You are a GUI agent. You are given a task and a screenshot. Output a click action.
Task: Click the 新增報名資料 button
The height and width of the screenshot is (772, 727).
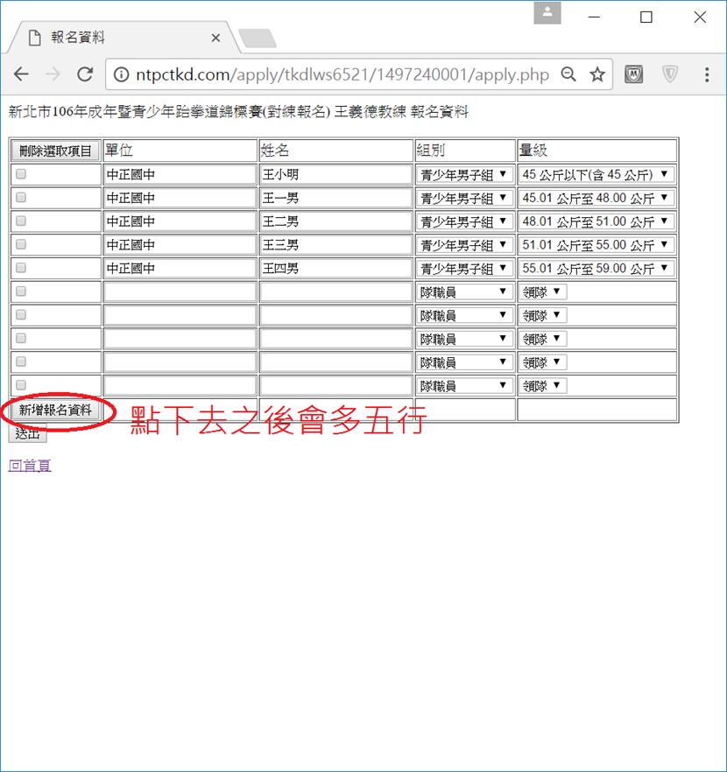click(x=55, y=410)
